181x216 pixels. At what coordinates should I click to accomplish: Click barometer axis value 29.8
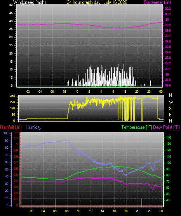point(168,30)
